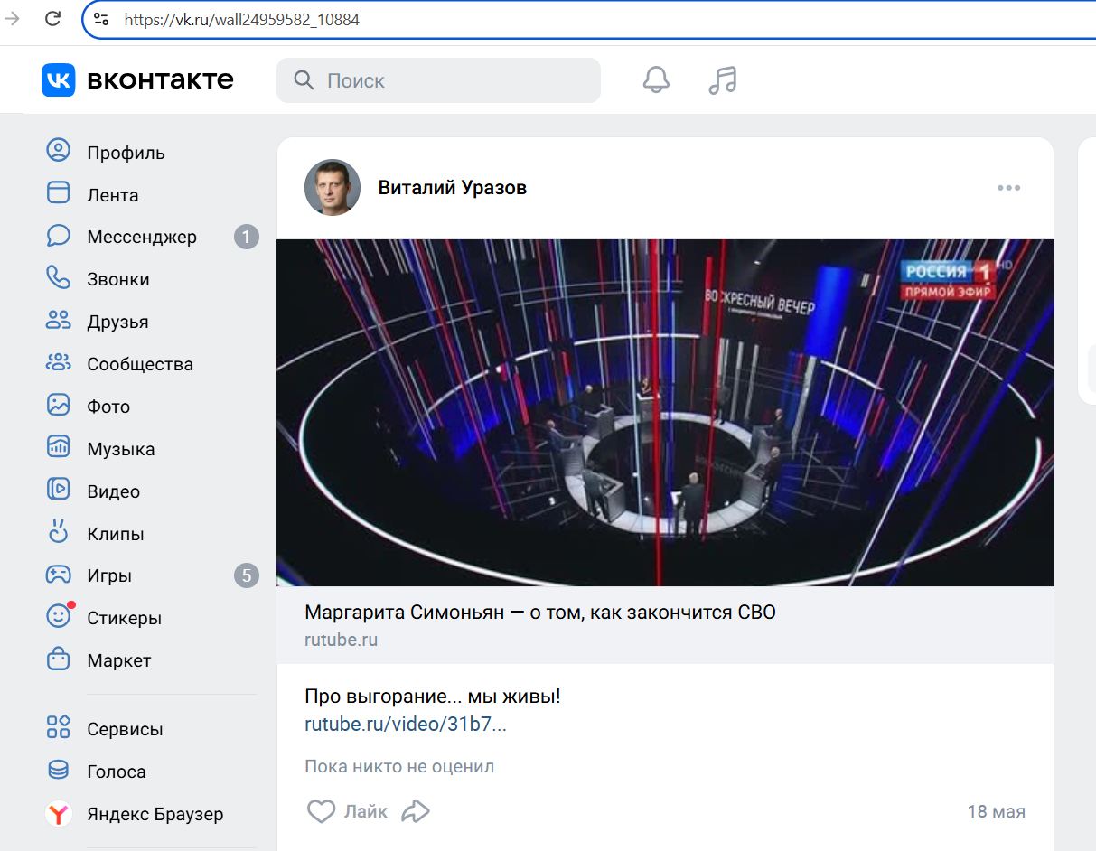This screenshot has width=1096, height=851.
Task: Click the Фото picture icon
Action: [x=58, y=405]
